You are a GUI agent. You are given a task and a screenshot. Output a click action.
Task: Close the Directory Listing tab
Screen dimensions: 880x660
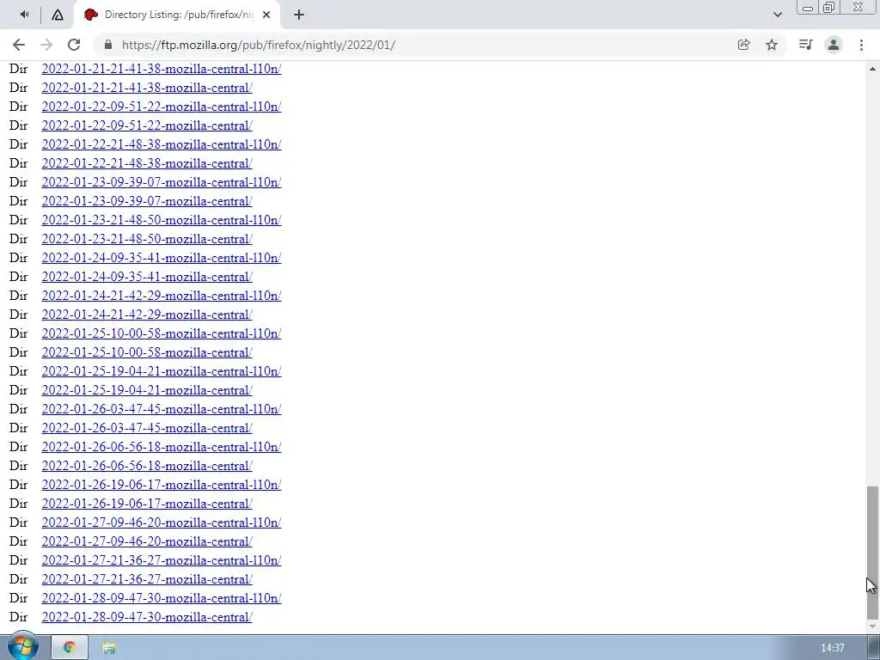coord(266,15)
